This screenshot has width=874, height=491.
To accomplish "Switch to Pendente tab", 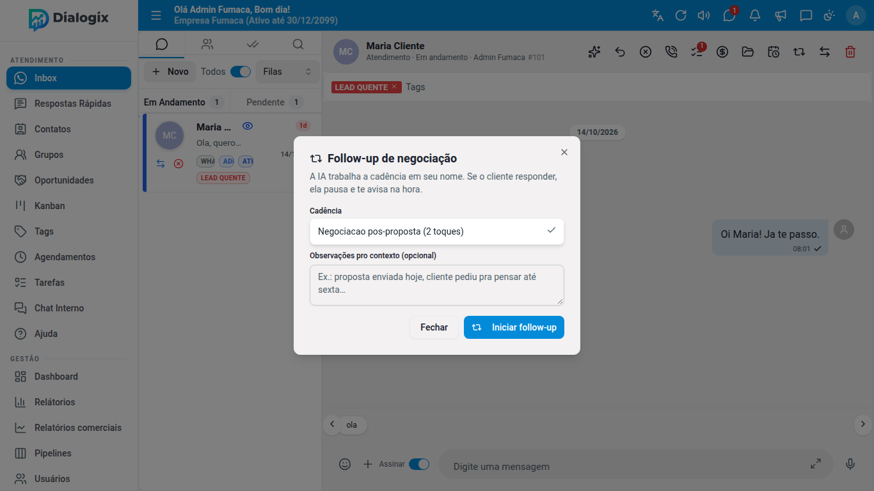I will 274,102.
